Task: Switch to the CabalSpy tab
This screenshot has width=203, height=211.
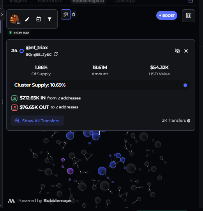Action: click(125, 1)
